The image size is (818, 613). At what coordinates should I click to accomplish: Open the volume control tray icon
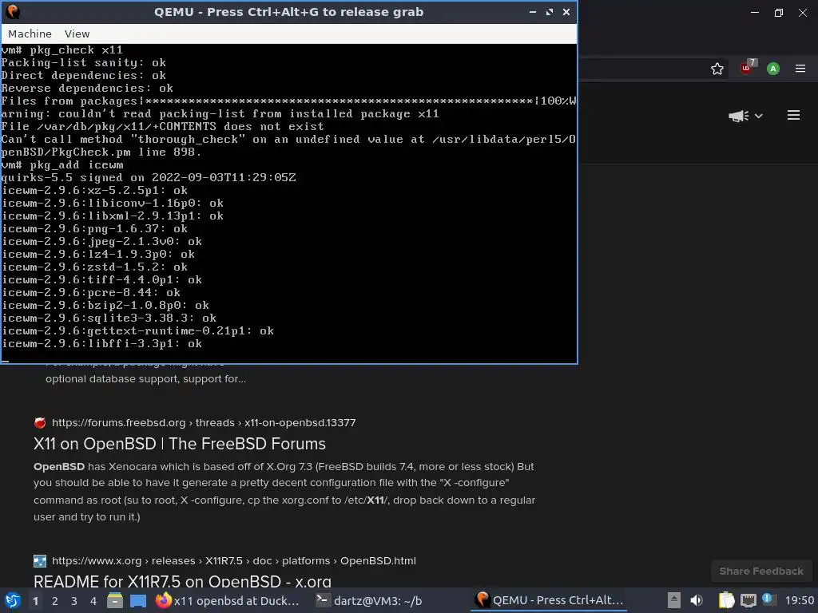pyautogui.click(x=697, y=600)
